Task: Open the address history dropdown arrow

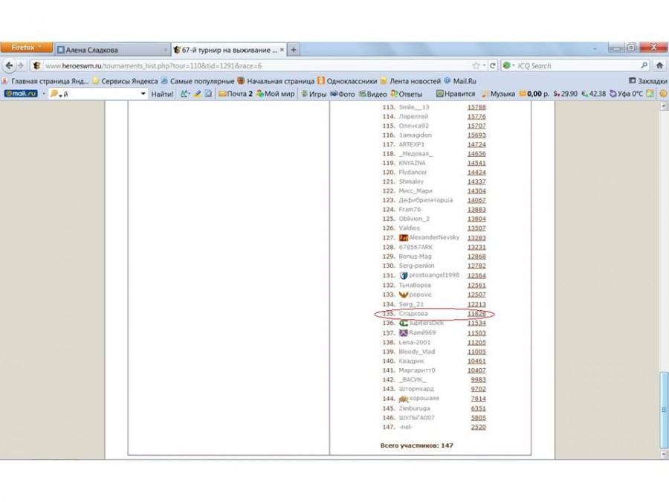Action: [484, 65]
